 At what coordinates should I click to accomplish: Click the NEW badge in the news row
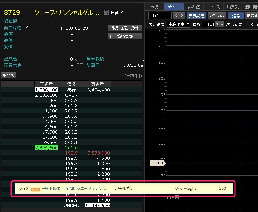[35, 189]
